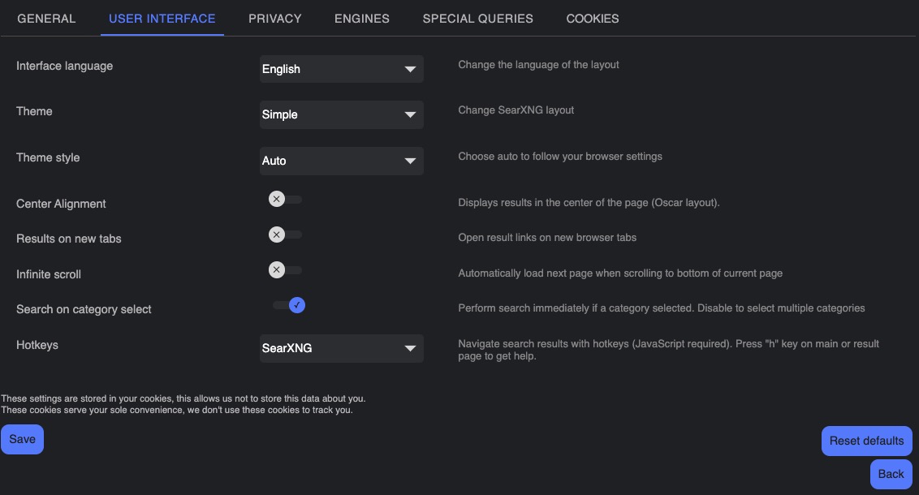Click the Back button
919x495 pixels.
click(x=891, y=473)
